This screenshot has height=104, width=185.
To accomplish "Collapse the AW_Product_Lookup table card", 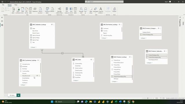I will click(x=115, y=81).
